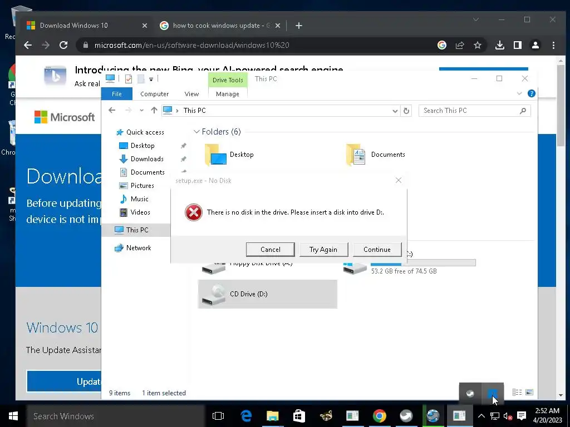This screenshot has height=427, width=570.
Task: Go back in File Explorer
Action: click(112, 111)
